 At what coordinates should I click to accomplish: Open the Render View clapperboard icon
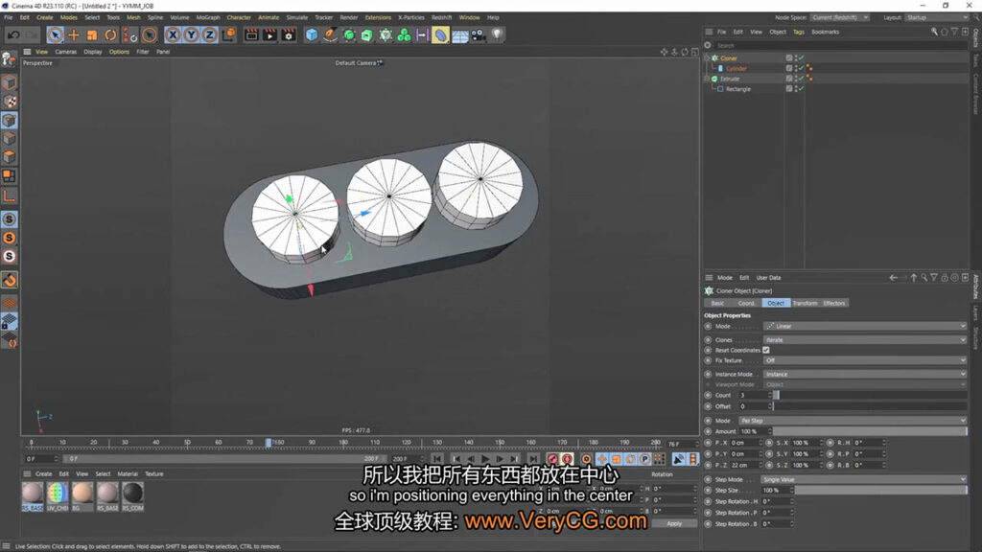[251, 35]
